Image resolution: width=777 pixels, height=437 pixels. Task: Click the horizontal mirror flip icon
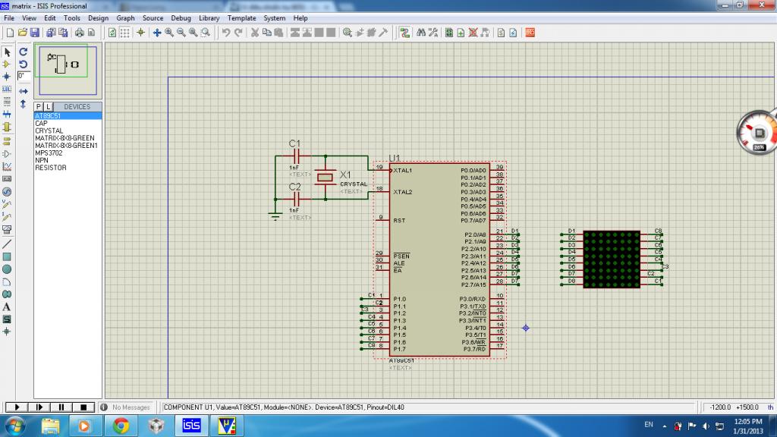pyautogui.click(x=24, y=91)
